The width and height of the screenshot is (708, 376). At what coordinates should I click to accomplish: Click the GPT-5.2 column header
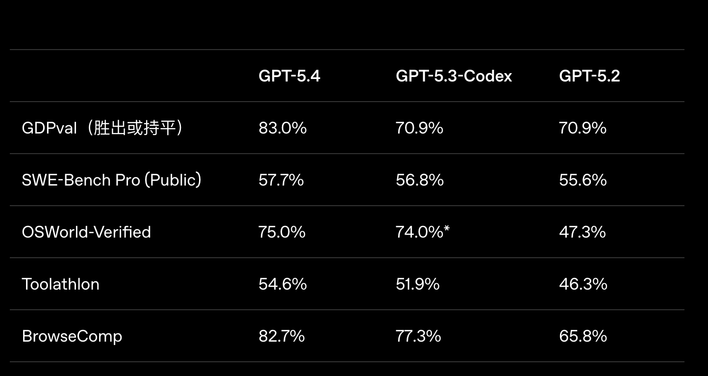click(589, 76)
